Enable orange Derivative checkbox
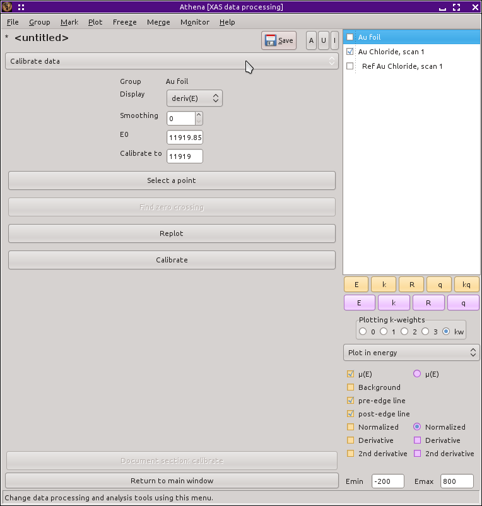The image size is (482, 506). [350, 440]
